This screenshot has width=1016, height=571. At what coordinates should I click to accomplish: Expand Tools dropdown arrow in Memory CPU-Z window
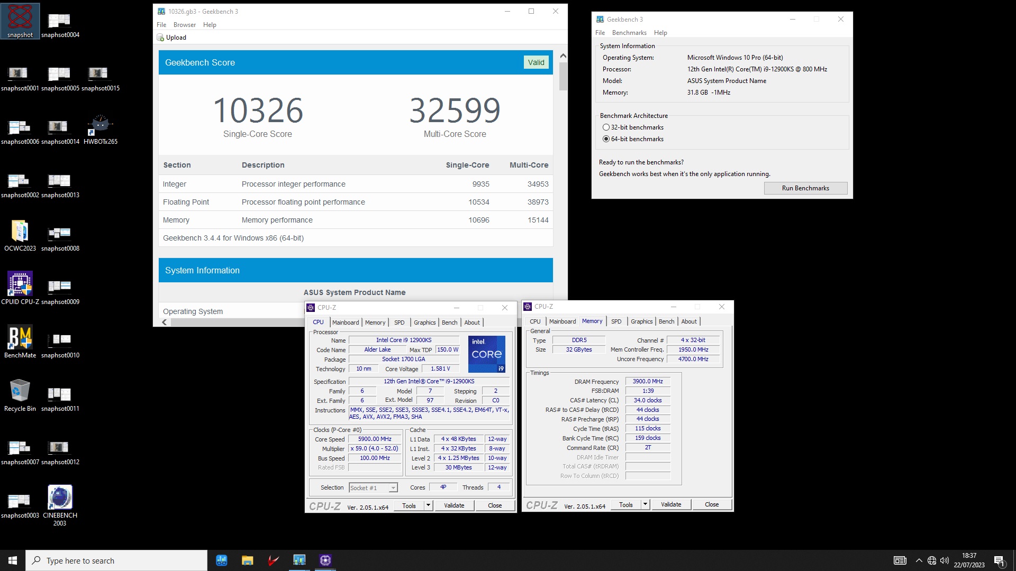click(645, 504)
